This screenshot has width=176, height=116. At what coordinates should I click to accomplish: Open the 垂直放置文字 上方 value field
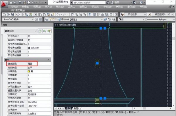coord(39,90)
